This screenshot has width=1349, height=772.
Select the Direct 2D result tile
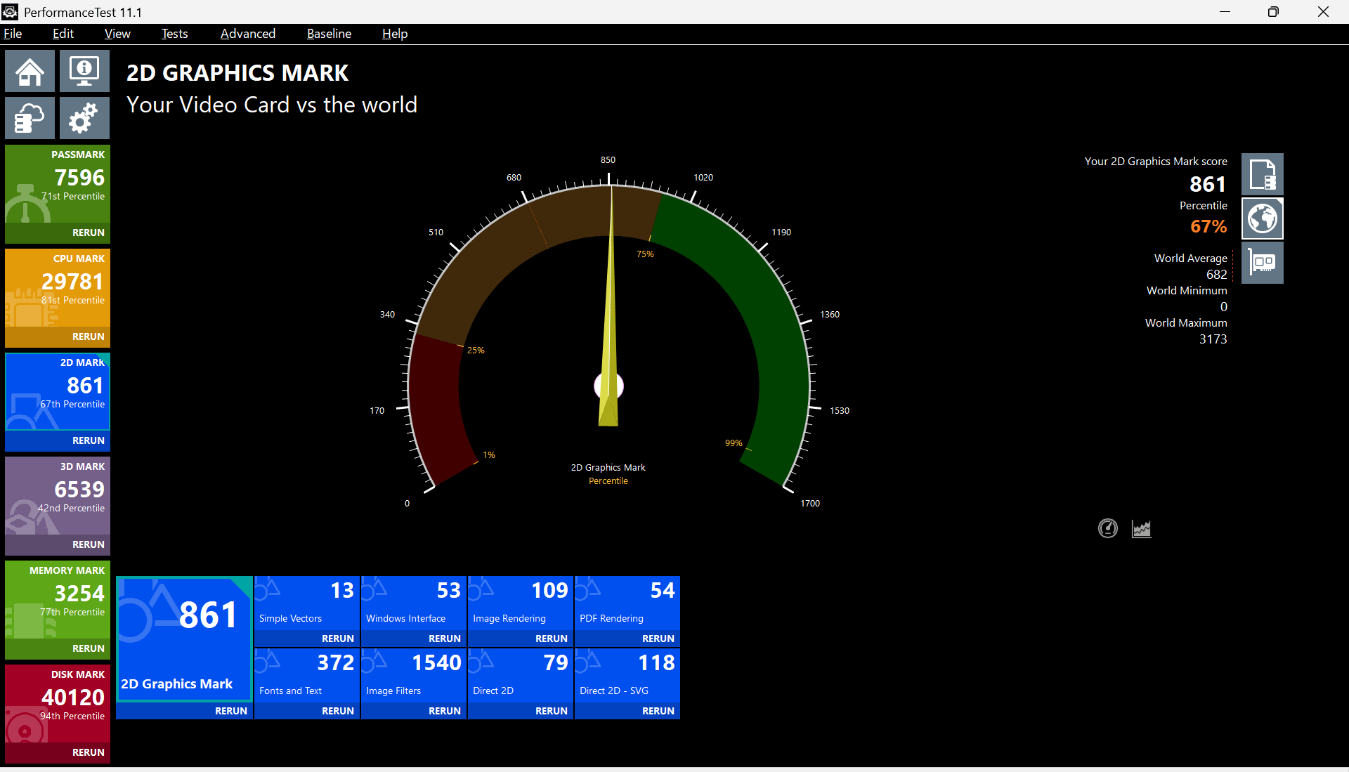pos(521,676)
